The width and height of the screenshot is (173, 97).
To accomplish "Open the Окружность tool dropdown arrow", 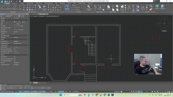I will tap(15, 10).
